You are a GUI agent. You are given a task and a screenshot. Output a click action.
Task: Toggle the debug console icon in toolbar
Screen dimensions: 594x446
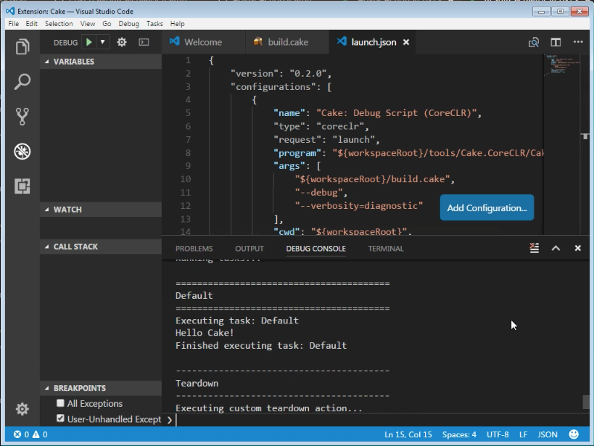(144, 42)
